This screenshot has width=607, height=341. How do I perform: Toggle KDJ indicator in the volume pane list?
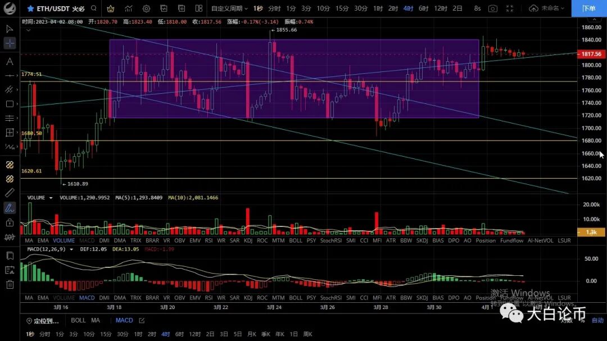248,240
